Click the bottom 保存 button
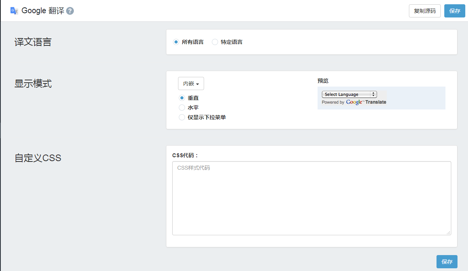 pyautogui.click(x=447, y=262)
